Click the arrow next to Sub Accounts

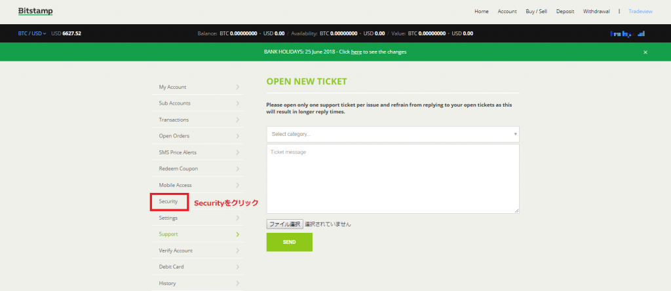coord(237,103)
